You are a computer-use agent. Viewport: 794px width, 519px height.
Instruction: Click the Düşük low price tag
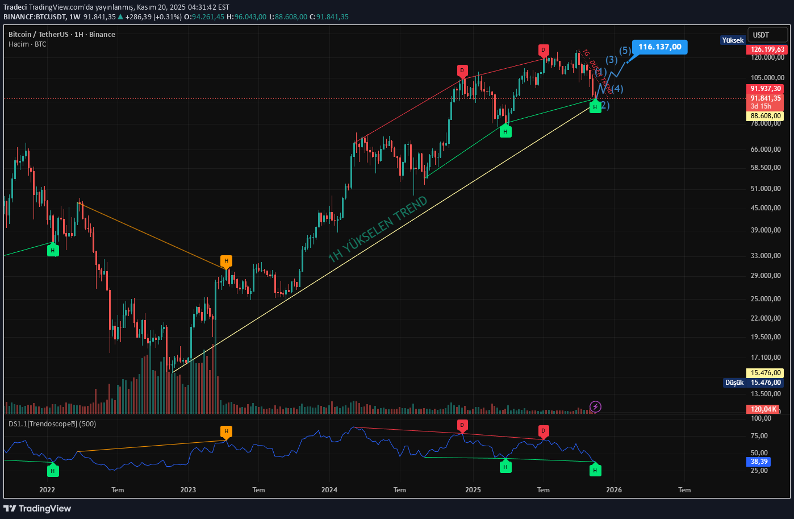734,383
